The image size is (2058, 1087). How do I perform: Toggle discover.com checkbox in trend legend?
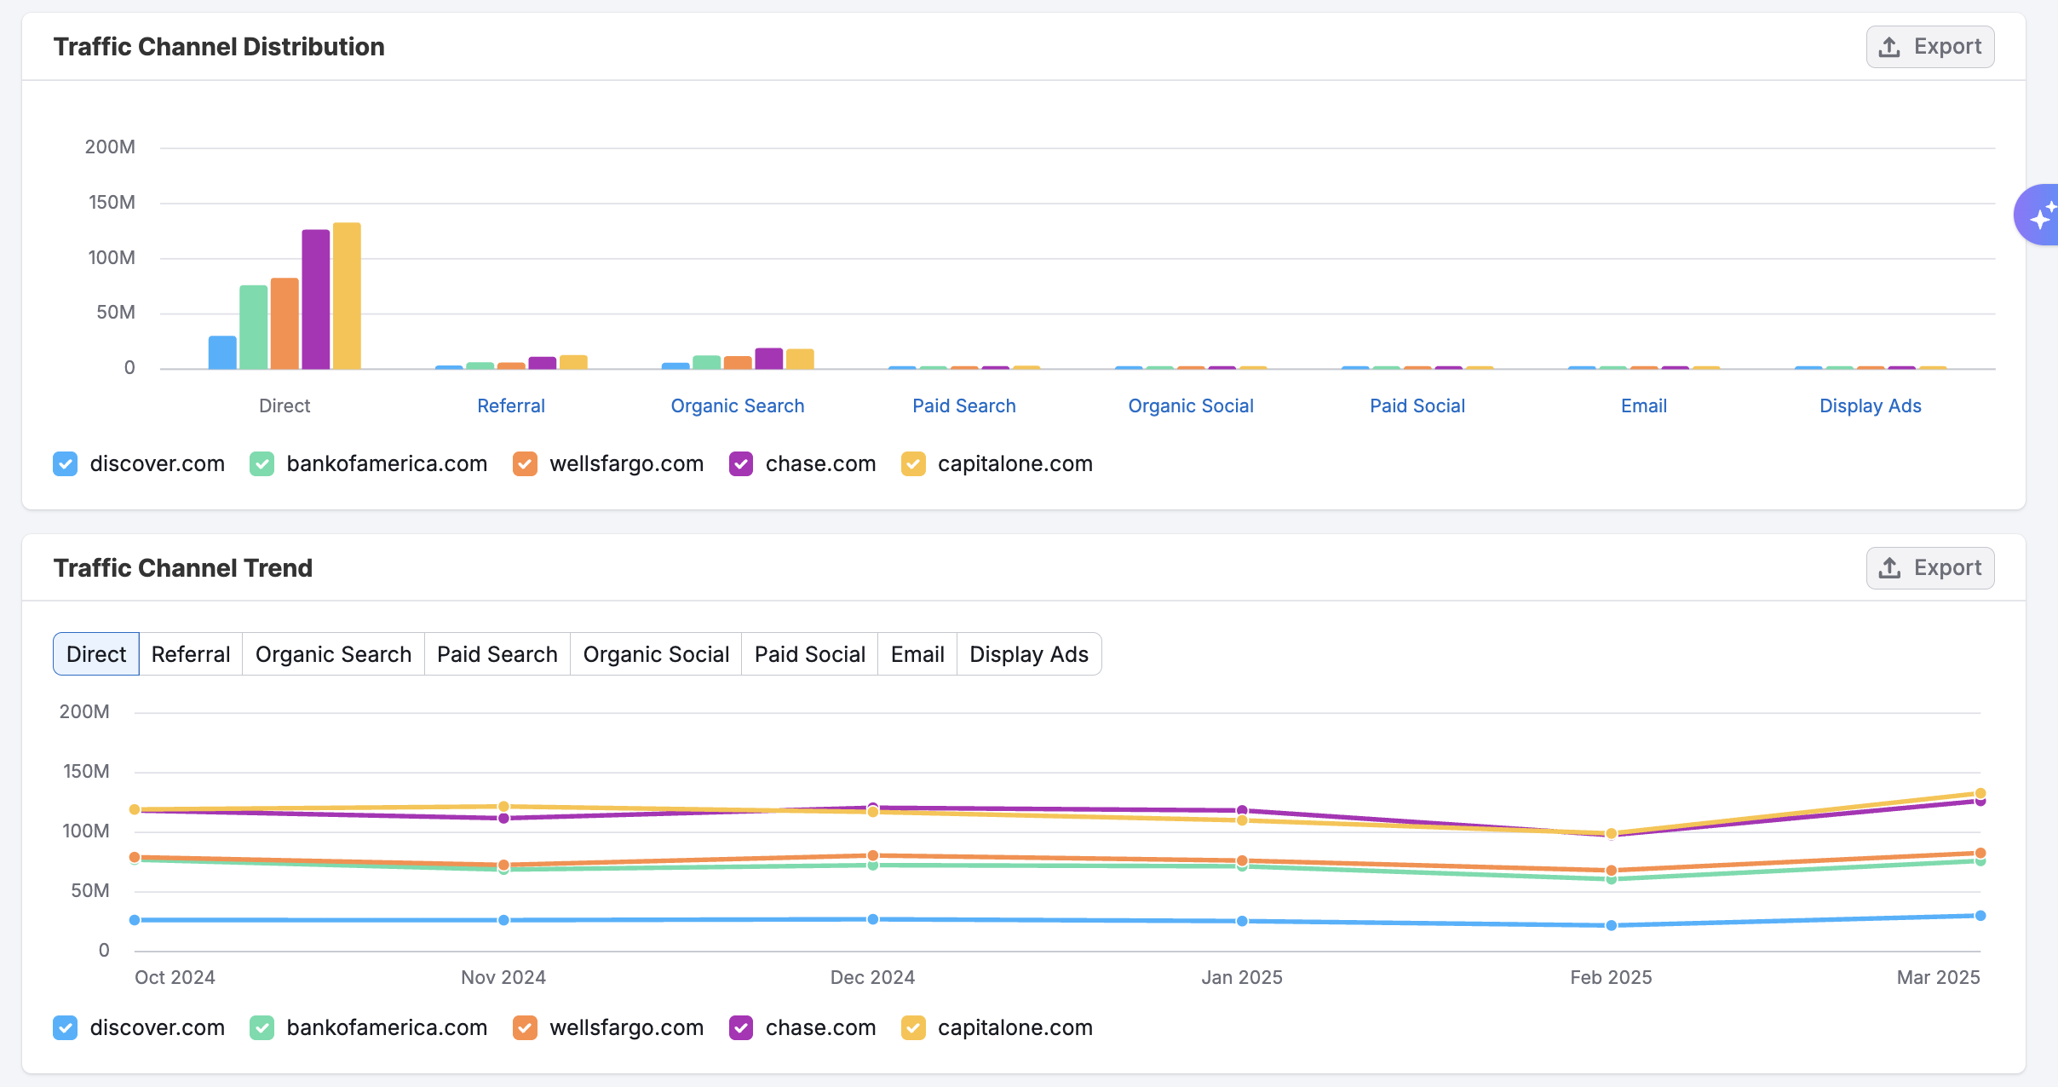(66, 1028)
